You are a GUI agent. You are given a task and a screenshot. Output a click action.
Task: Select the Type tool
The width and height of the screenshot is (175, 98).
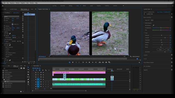click(x=28, y=84)
